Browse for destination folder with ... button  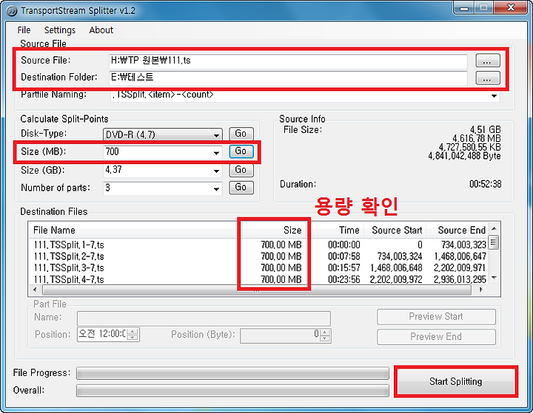(x=487, y=78)
